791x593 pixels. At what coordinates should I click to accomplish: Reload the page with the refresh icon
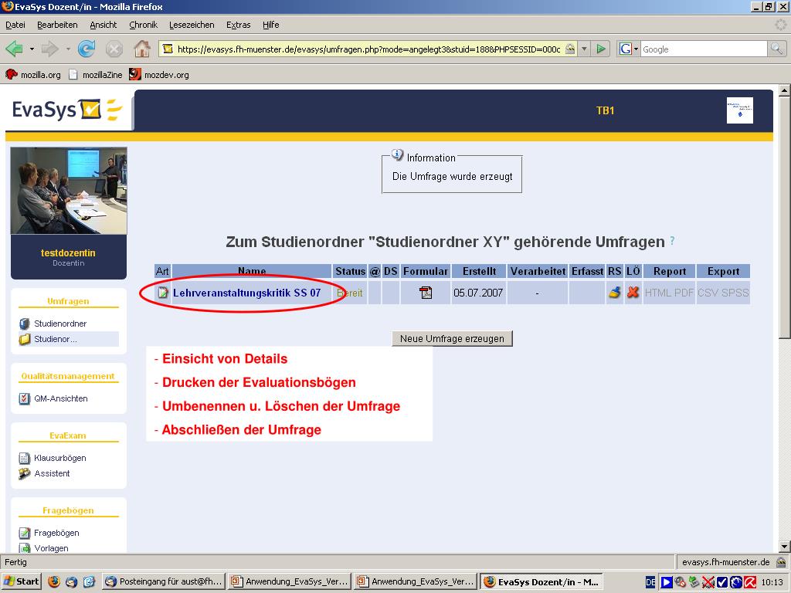coord(87,49)
